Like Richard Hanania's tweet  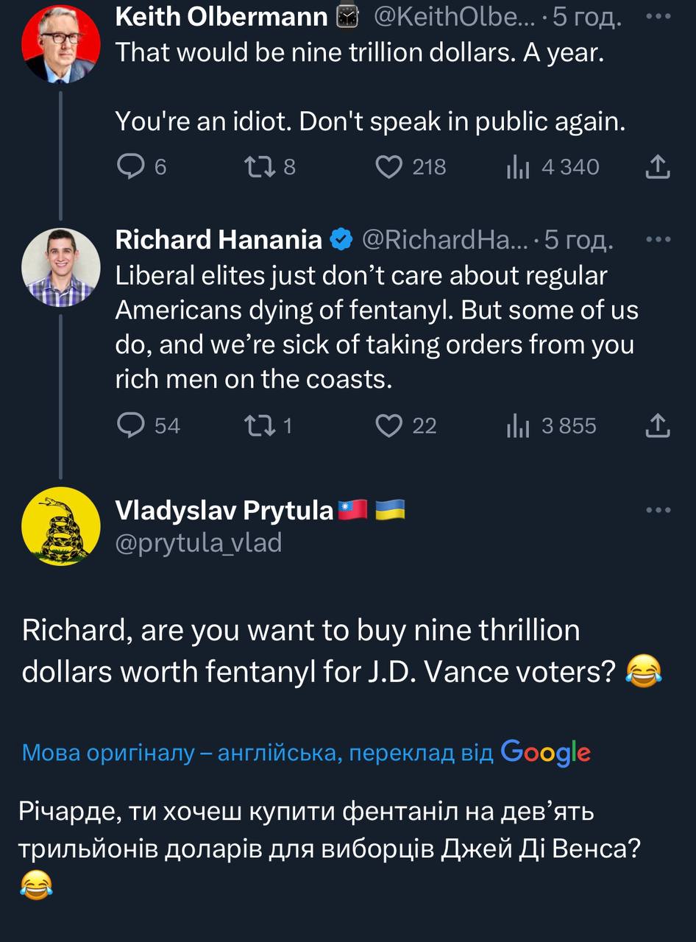389,426
